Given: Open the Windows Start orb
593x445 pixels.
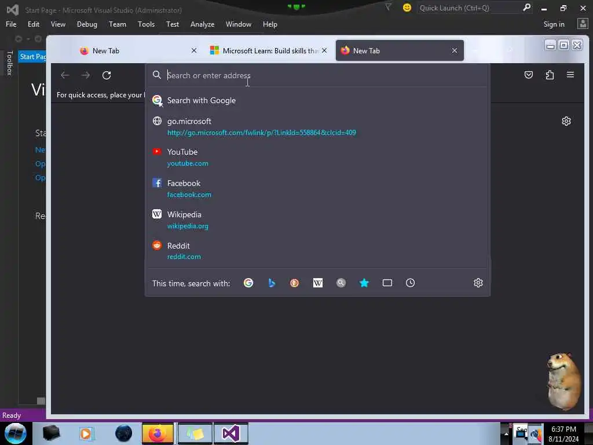Looking at the screenshot, I should (x=16, y=433).
